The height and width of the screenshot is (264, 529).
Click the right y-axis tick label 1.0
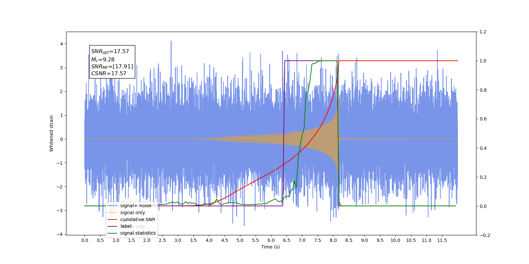pos(483,61)
